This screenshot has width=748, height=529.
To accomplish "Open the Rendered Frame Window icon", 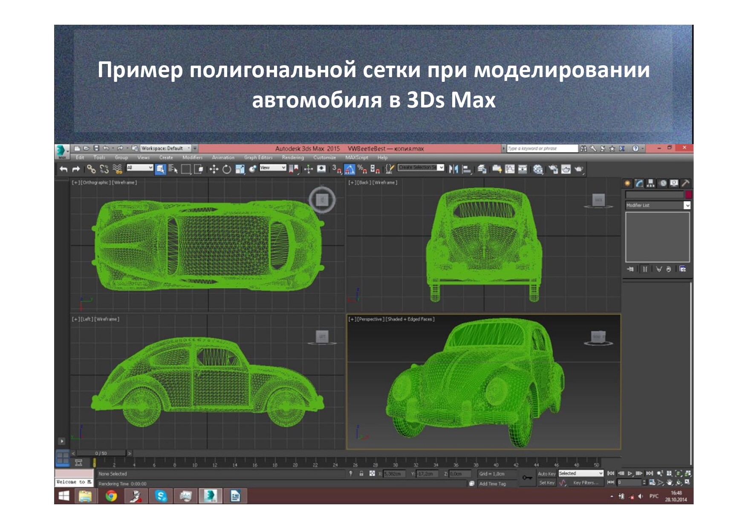I will 566,169.
